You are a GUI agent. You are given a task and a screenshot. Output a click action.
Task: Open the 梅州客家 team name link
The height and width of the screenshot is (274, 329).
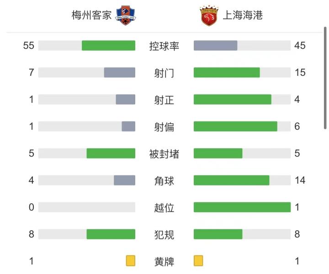(91, 16)
